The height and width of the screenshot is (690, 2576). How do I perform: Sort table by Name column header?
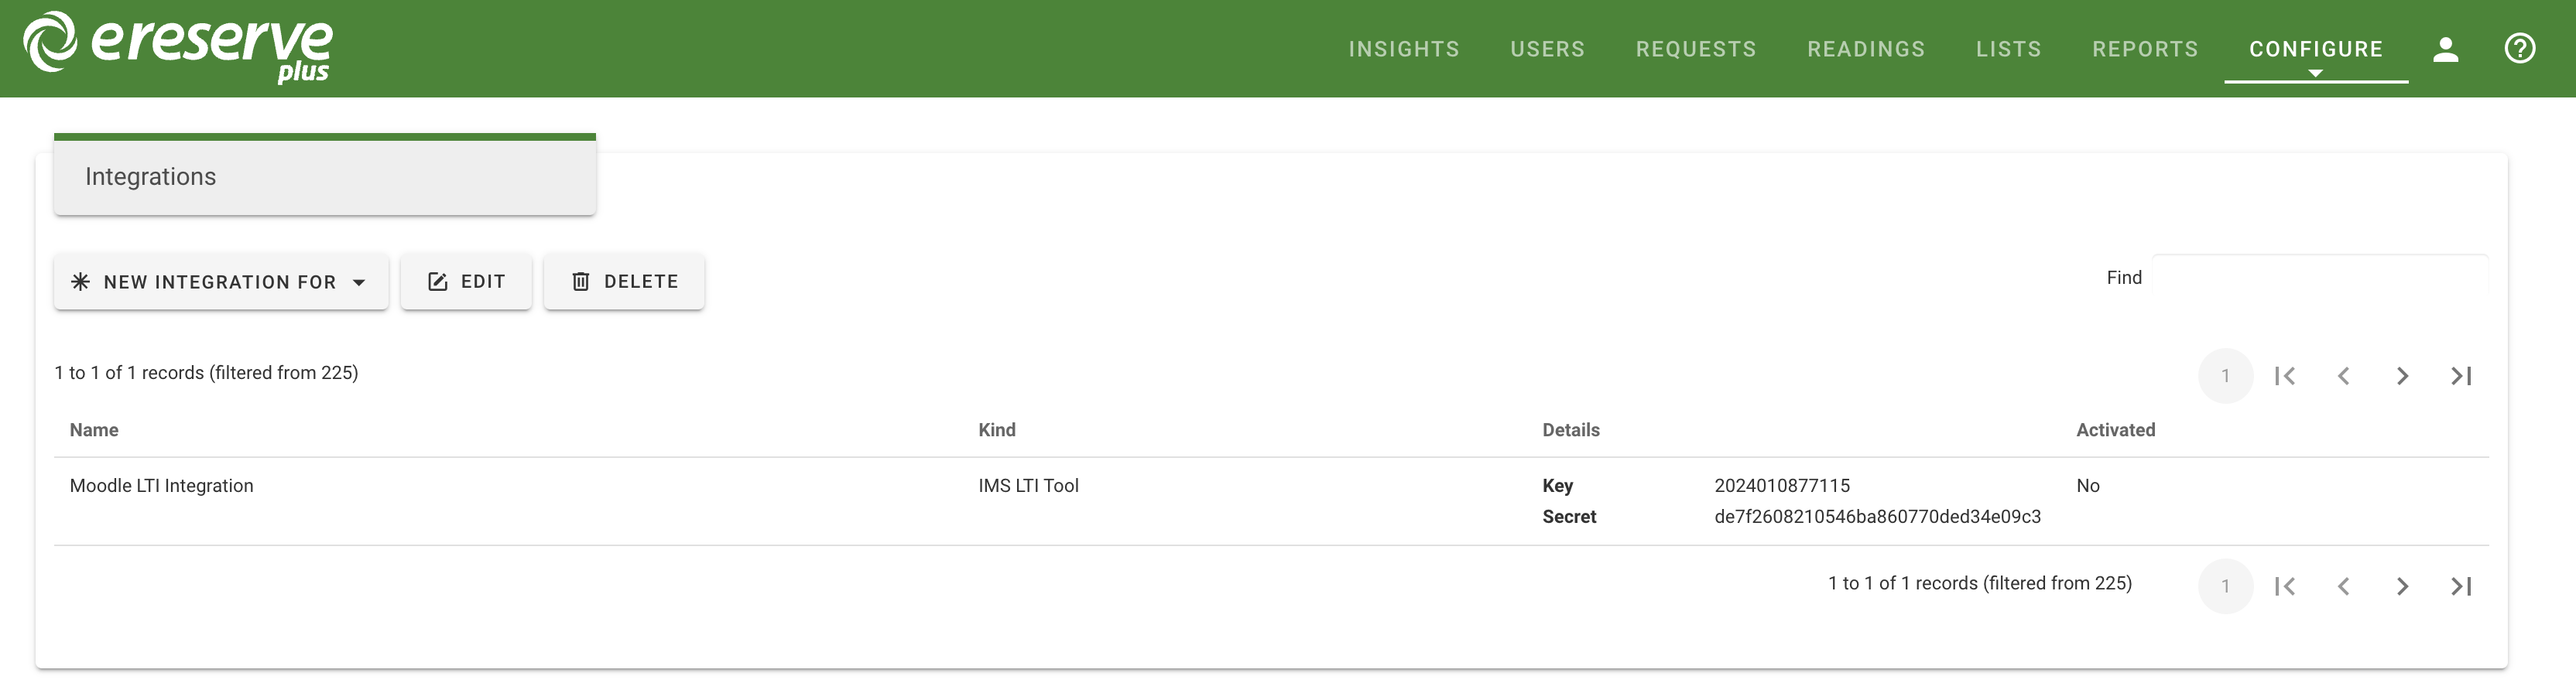point(94,430)
